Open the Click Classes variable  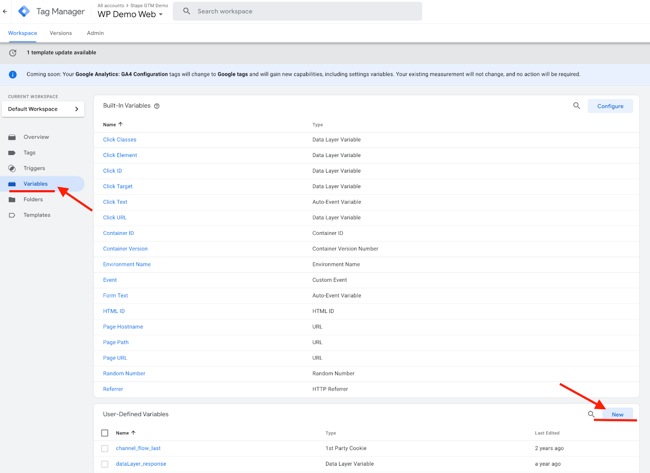coord(119,139)
